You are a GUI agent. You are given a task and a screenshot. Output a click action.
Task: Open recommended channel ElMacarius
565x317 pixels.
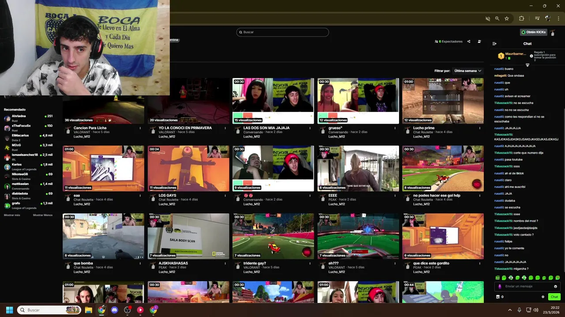point(28,137)
